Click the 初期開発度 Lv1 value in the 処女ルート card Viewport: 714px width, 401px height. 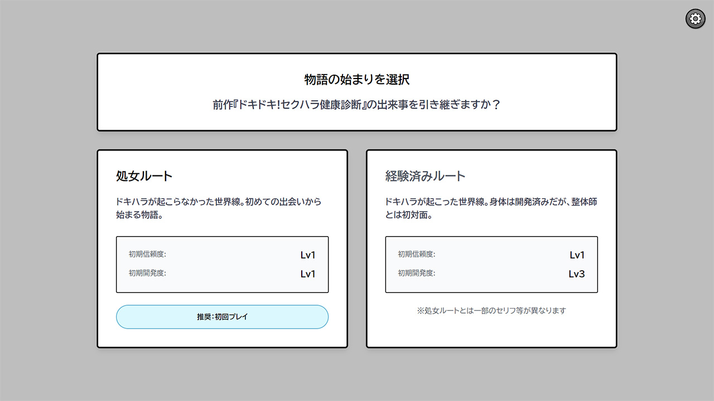point(308,274)
